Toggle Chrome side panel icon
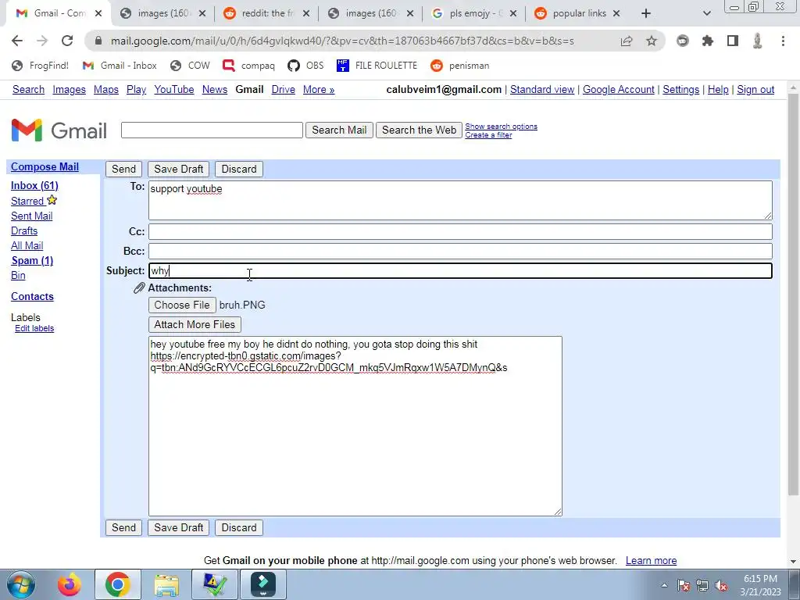This screenshot has width=800, height=600. click(x=733, y=41)
